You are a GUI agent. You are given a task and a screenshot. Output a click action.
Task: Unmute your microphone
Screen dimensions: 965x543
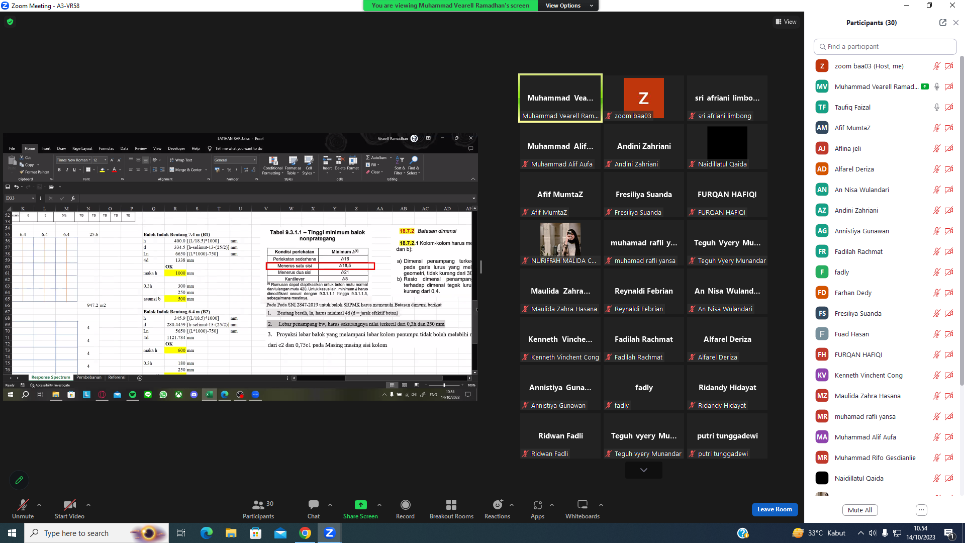pyautogui.click(x=23, y=509)
